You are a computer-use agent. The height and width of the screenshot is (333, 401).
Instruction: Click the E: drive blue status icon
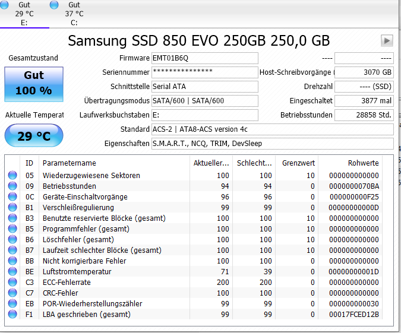tap(4, 5)
